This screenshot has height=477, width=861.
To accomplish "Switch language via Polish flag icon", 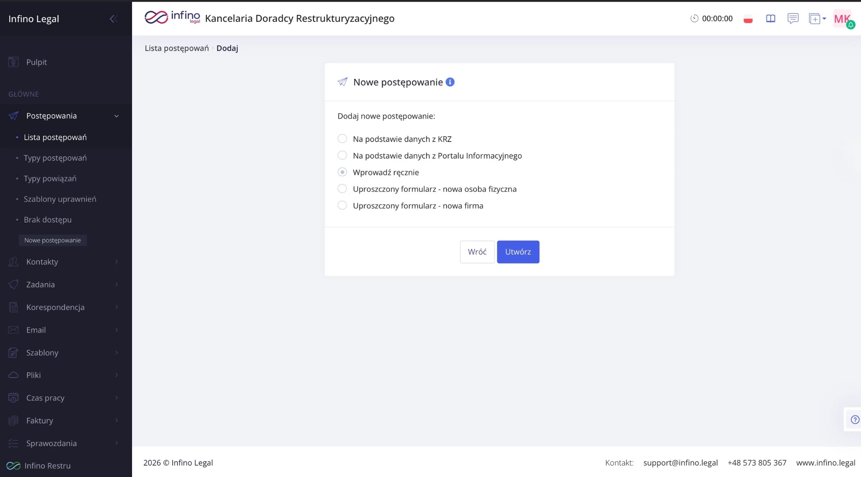I will coord(748,19).
